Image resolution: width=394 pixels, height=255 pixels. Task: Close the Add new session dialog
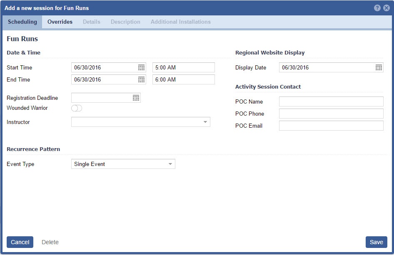(x=387, y=8)
